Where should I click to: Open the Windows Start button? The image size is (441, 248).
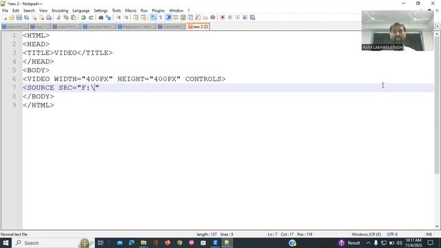6,243
